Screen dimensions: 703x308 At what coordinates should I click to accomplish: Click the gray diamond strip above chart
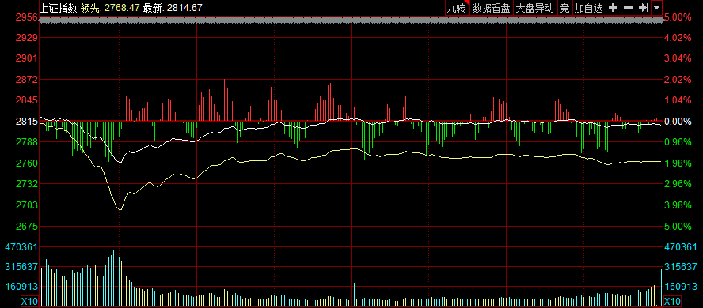pyautogui.click(x=351, y=20)
